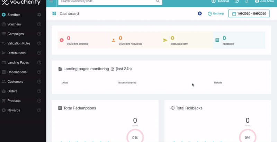Image resolution: width=277 pixels, height=142 pixels.
Task: Click the vouchers created plus icon
Action: coord(62,40)
